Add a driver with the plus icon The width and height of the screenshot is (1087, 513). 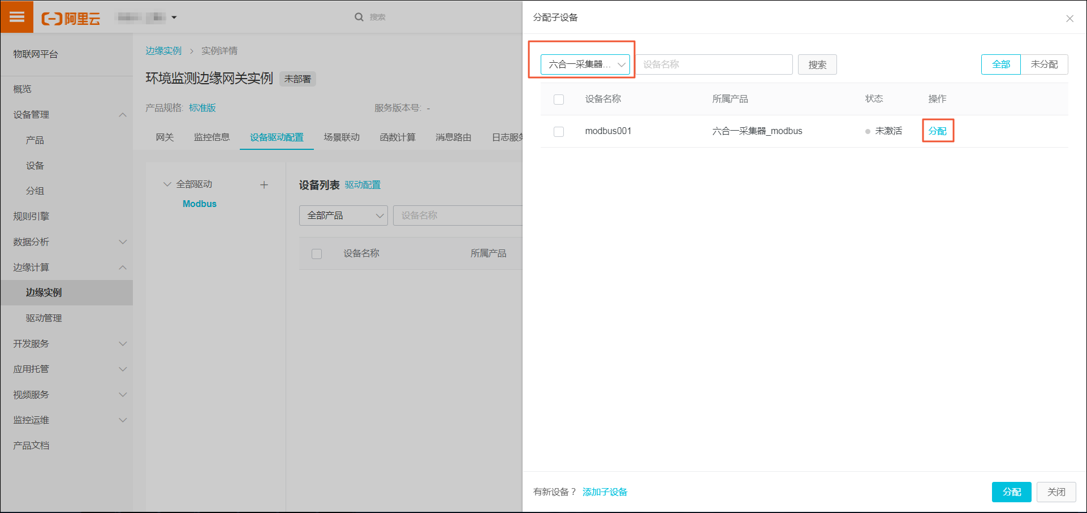(264, 185)
